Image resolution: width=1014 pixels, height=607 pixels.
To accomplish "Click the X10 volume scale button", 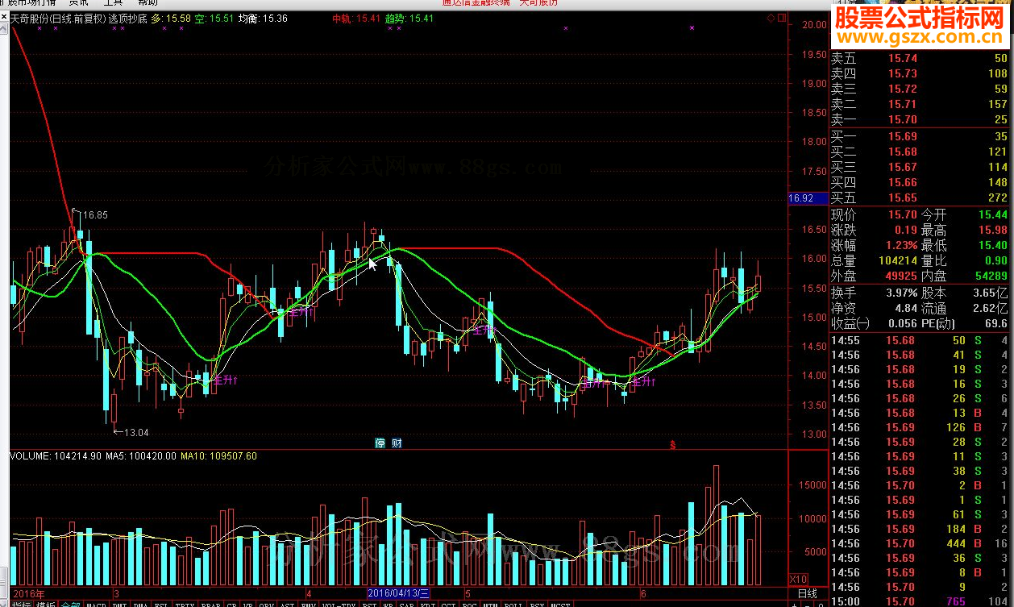I will point(797,579).
